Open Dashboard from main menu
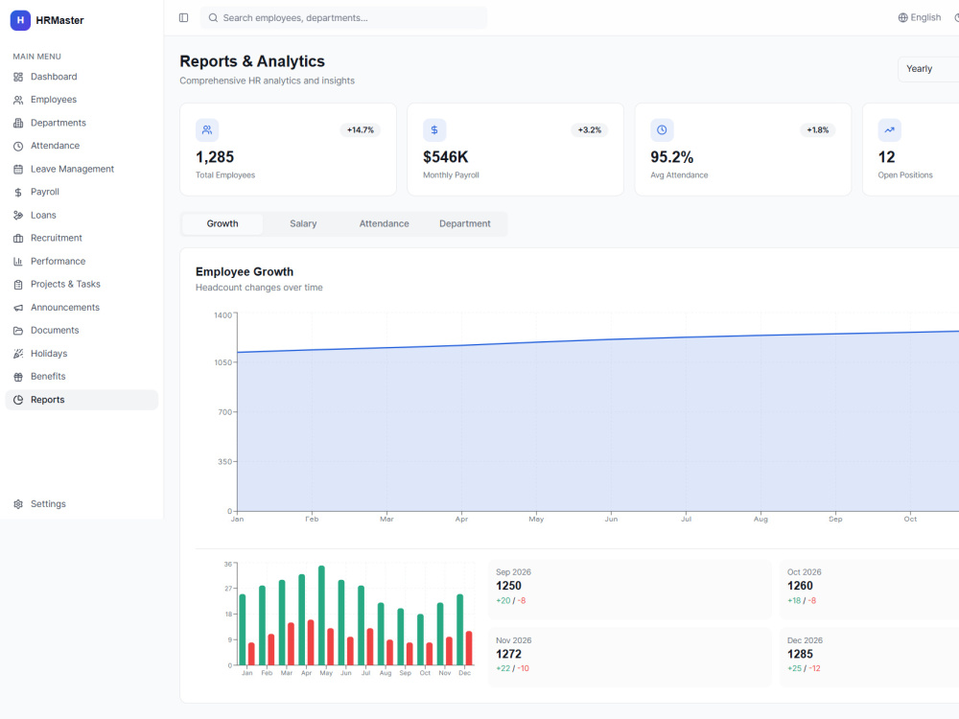This screenshot has height=719, width=959. (82, 77)
